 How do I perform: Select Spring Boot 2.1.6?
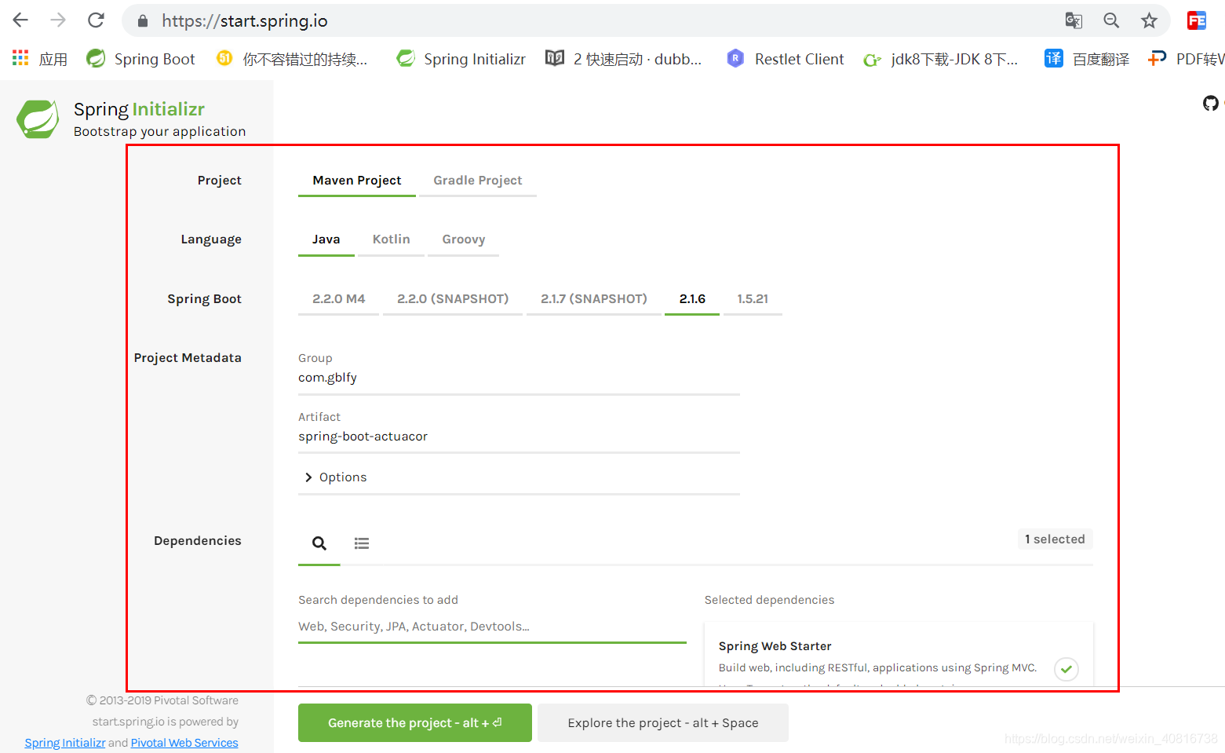[692, 299]
